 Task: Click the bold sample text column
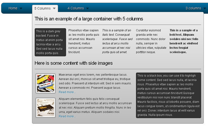(184, 41)
